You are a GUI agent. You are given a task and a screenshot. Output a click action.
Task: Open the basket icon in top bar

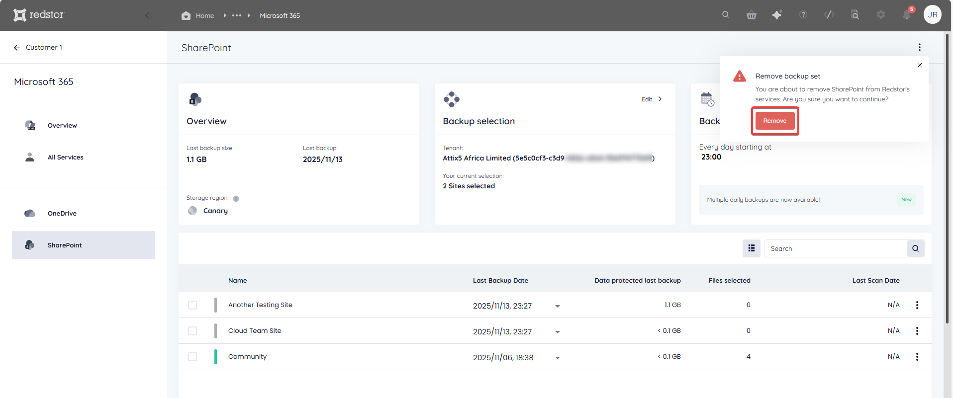coord(752,15)
